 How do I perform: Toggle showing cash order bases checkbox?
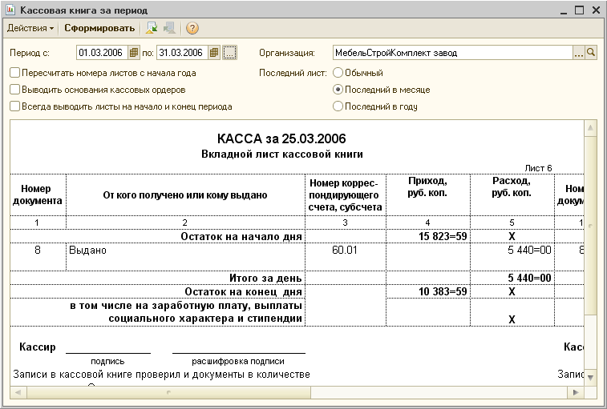point(14,90)
